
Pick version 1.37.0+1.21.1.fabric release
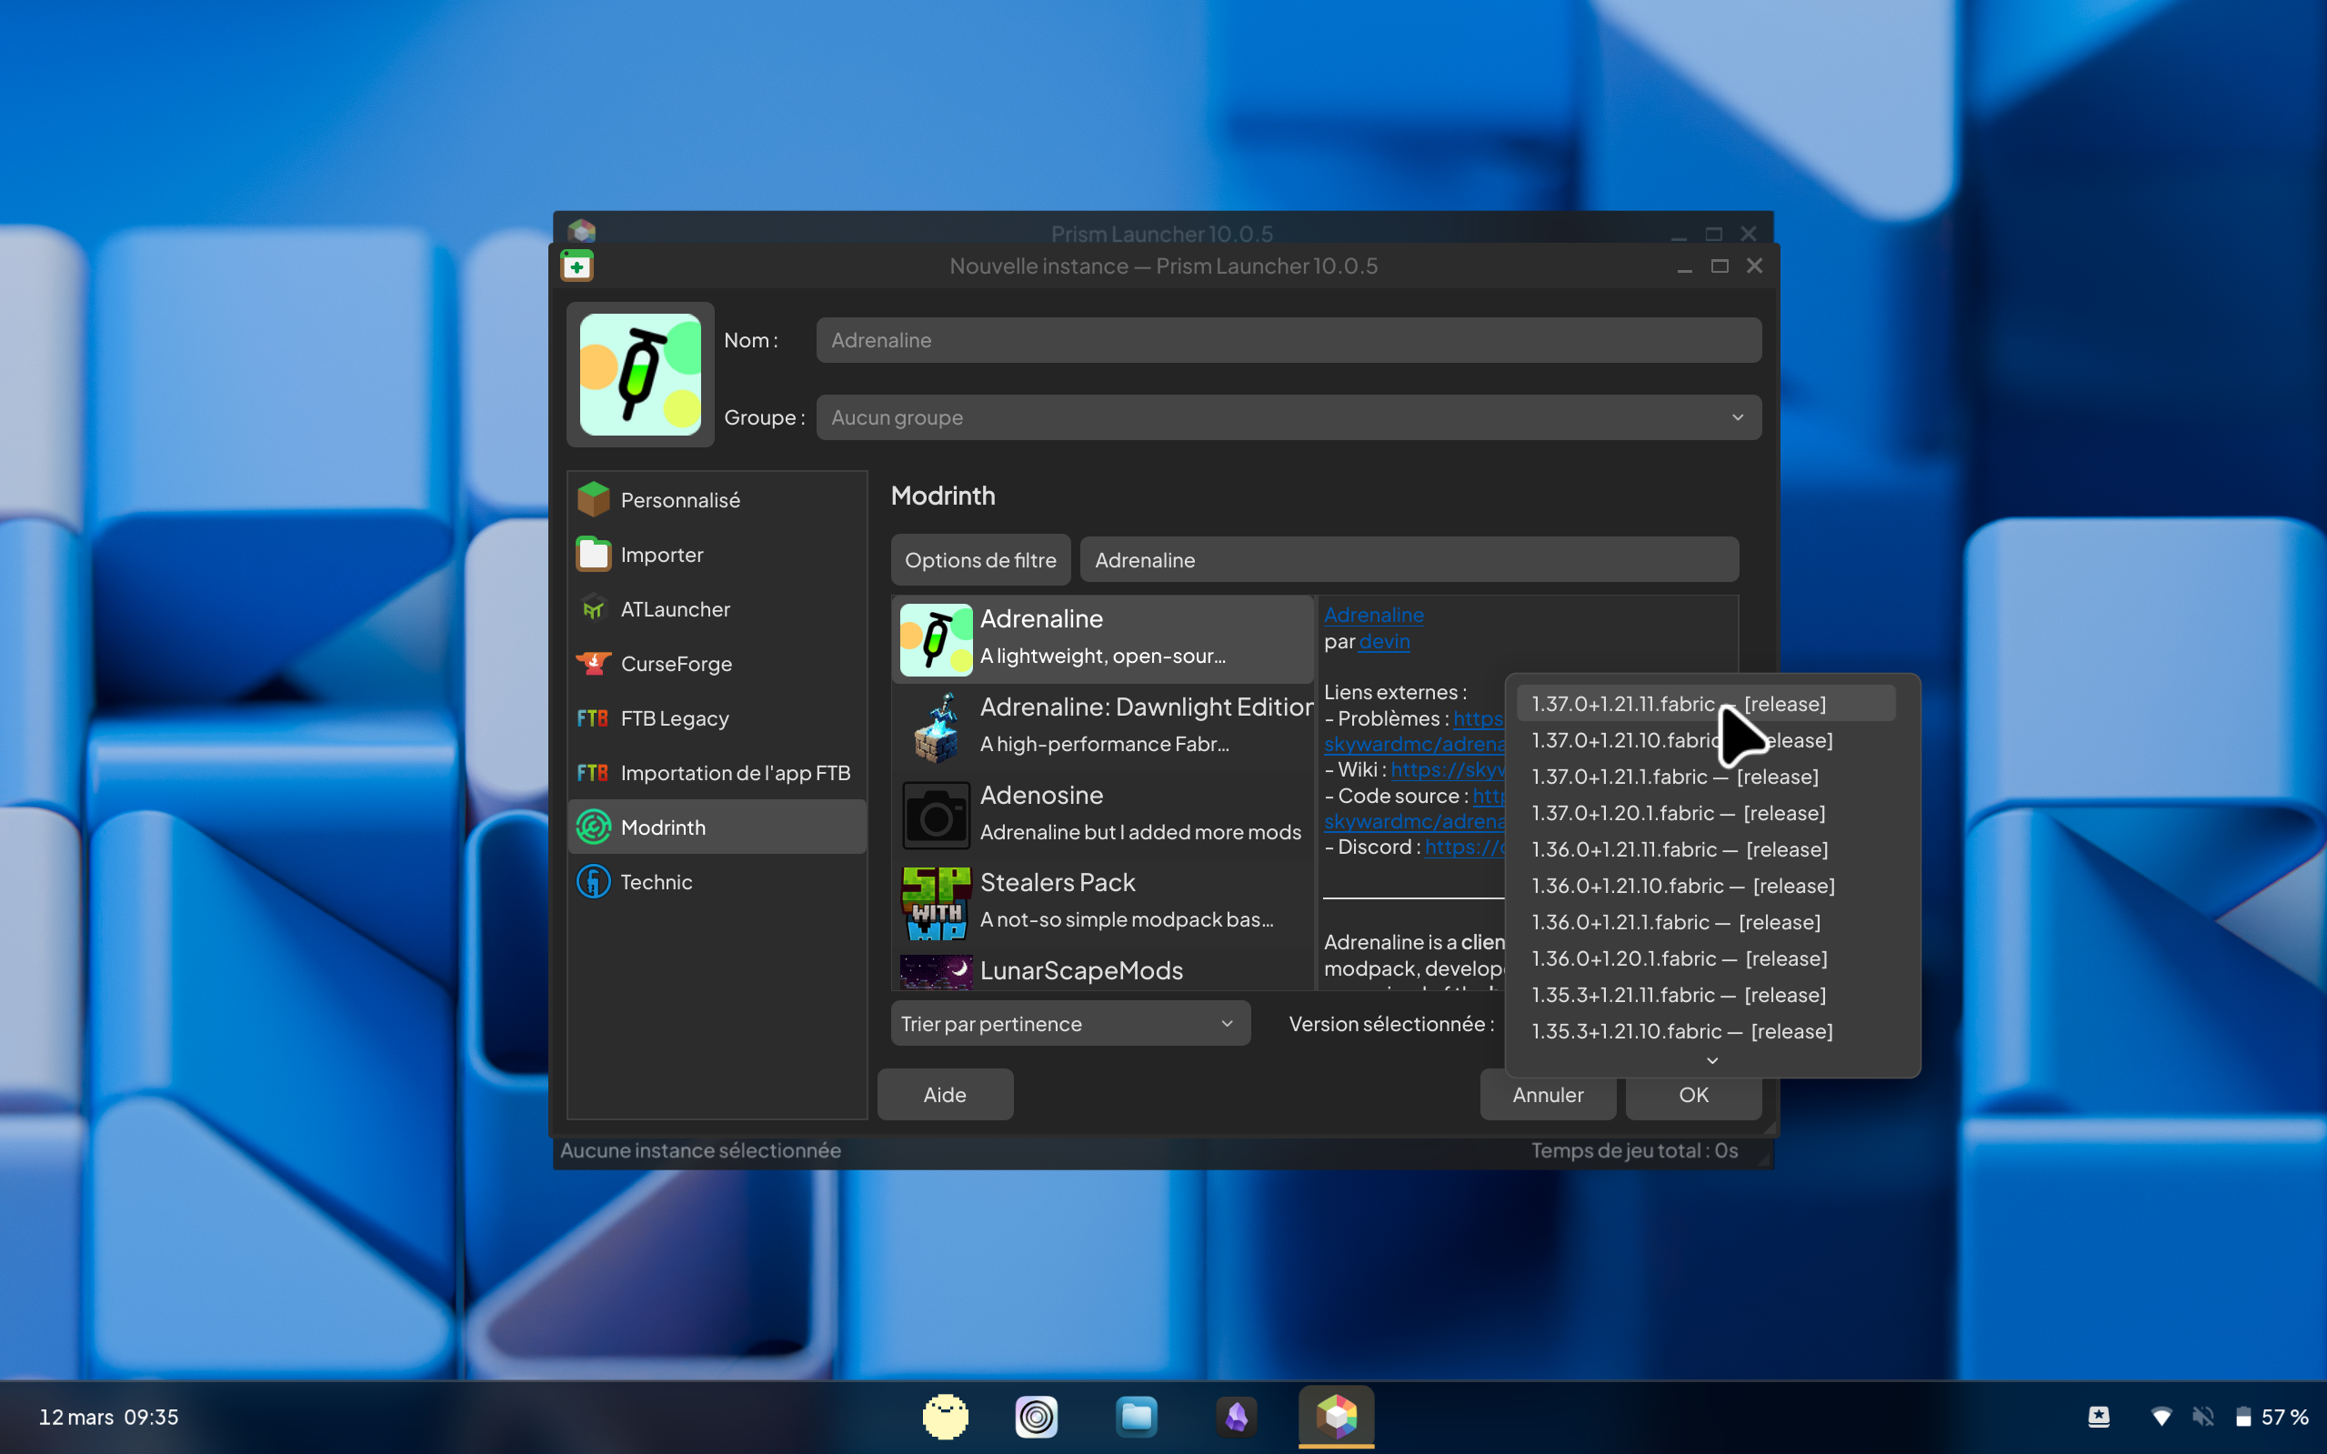(x=1705, y=776)
